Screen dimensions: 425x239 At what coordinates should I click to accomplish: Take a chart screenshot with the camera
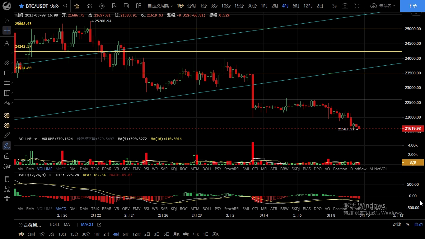[x=345, y=6]
